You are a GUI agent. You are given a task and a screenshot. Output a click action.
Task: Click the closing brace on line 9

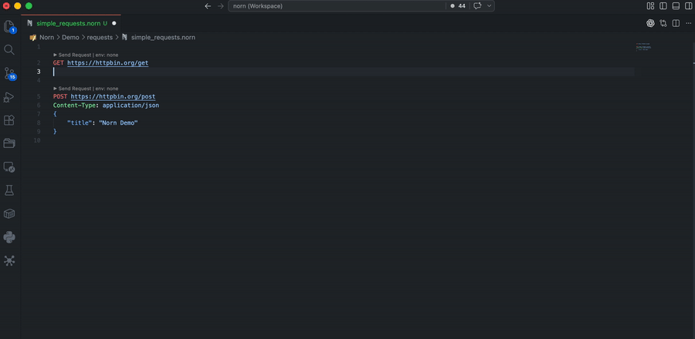(55, 131)
